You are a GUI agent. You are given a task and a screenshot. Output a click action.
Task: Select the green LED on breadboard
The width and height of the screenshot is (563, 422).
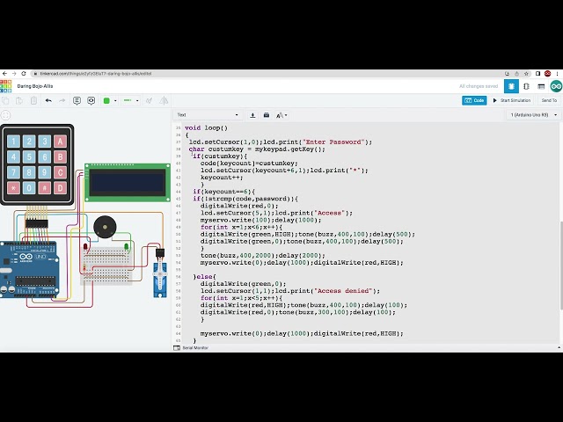[x=127, y=247]
